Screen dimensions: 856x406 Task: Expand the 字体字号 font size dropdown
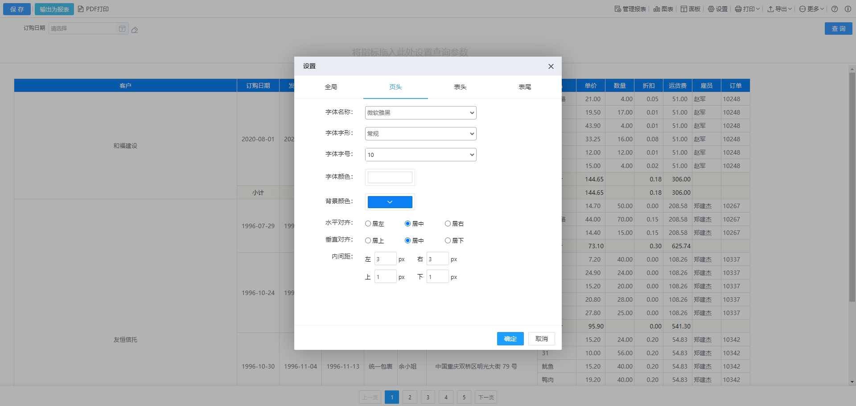point(420,155)
